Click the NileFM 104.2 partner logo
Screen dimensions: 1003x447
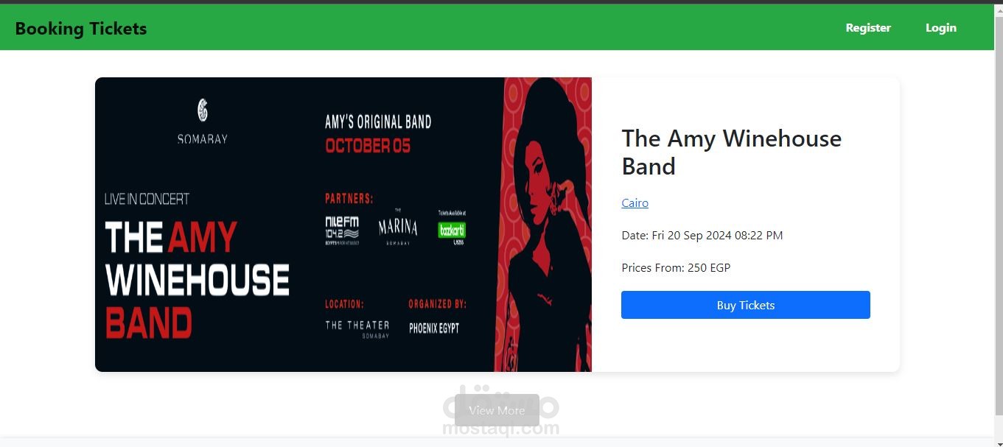pyautogui.click(x=342, y=230)
